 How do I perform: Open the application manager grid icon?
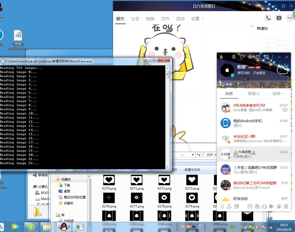pyautogui.click(x=286, y=206)
